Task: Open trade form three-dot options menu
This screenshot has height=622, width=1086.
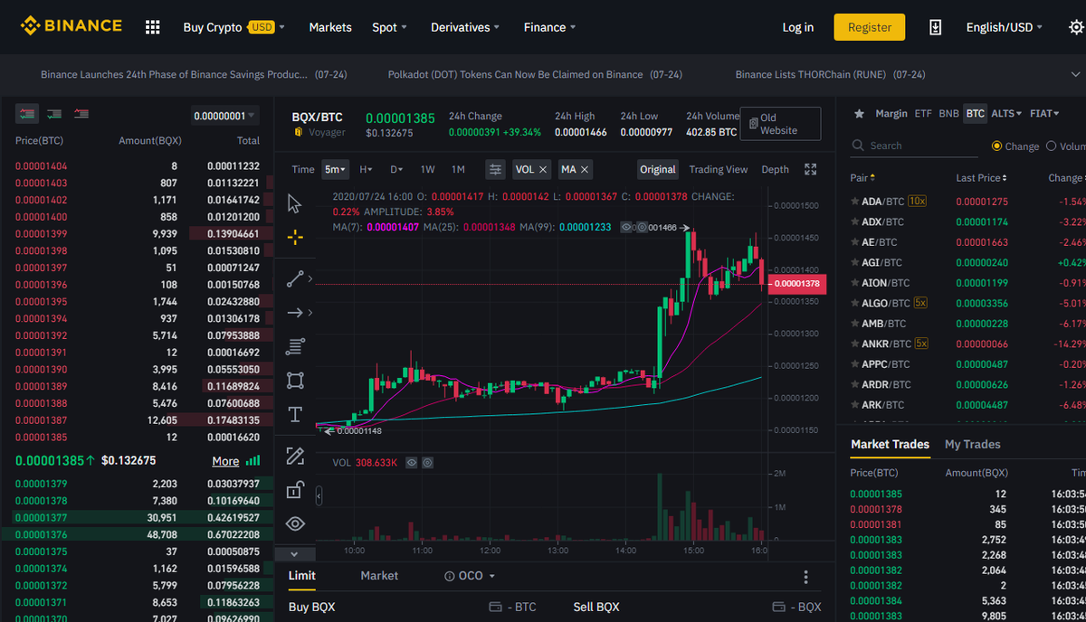Action: click(806, 577)
